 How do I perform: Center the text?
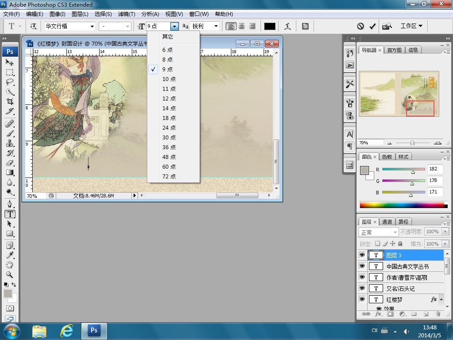click(x=242, y=26)
